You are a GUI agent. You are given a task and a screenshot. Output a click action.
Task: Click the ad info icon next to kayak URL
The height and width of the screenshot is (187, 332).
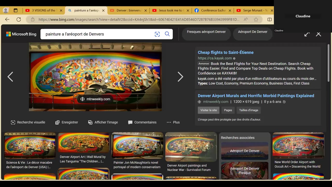(234, 58)
